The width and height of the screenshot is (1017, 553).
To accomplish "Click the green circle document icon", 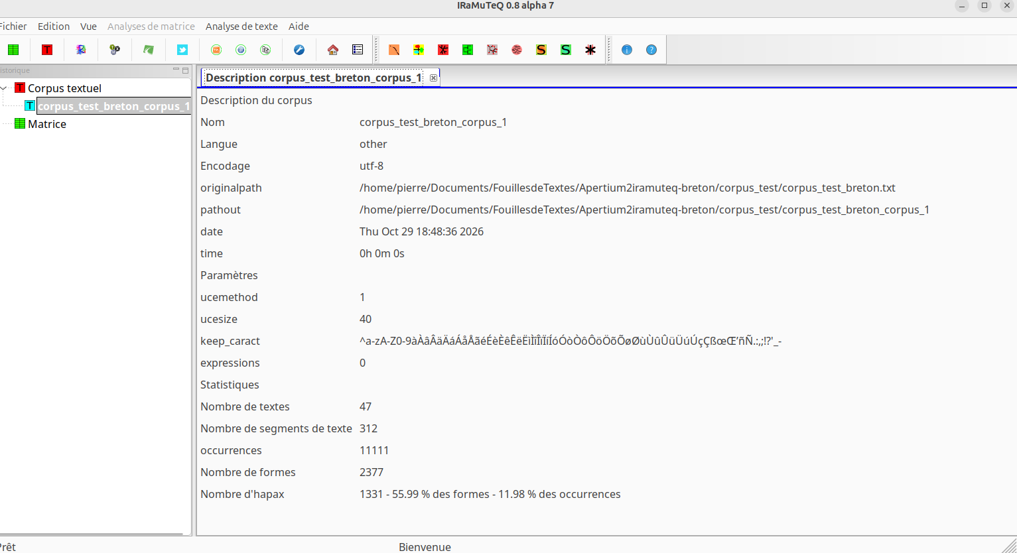I will tap(265, 50).
